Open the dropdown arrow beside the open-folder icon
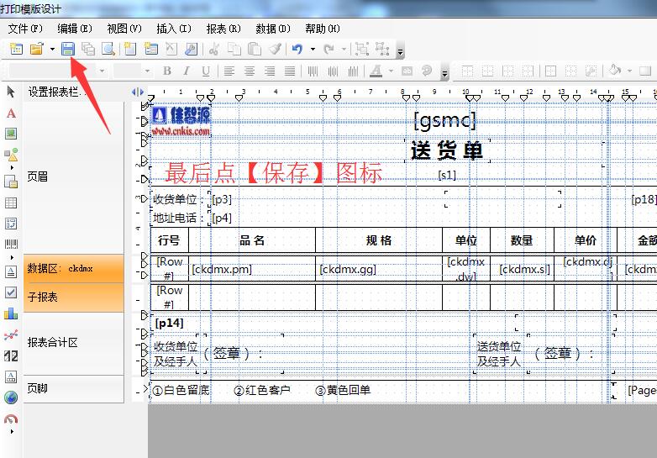The image size is (657, 458). pyautogui.click(x=52, y=50)
